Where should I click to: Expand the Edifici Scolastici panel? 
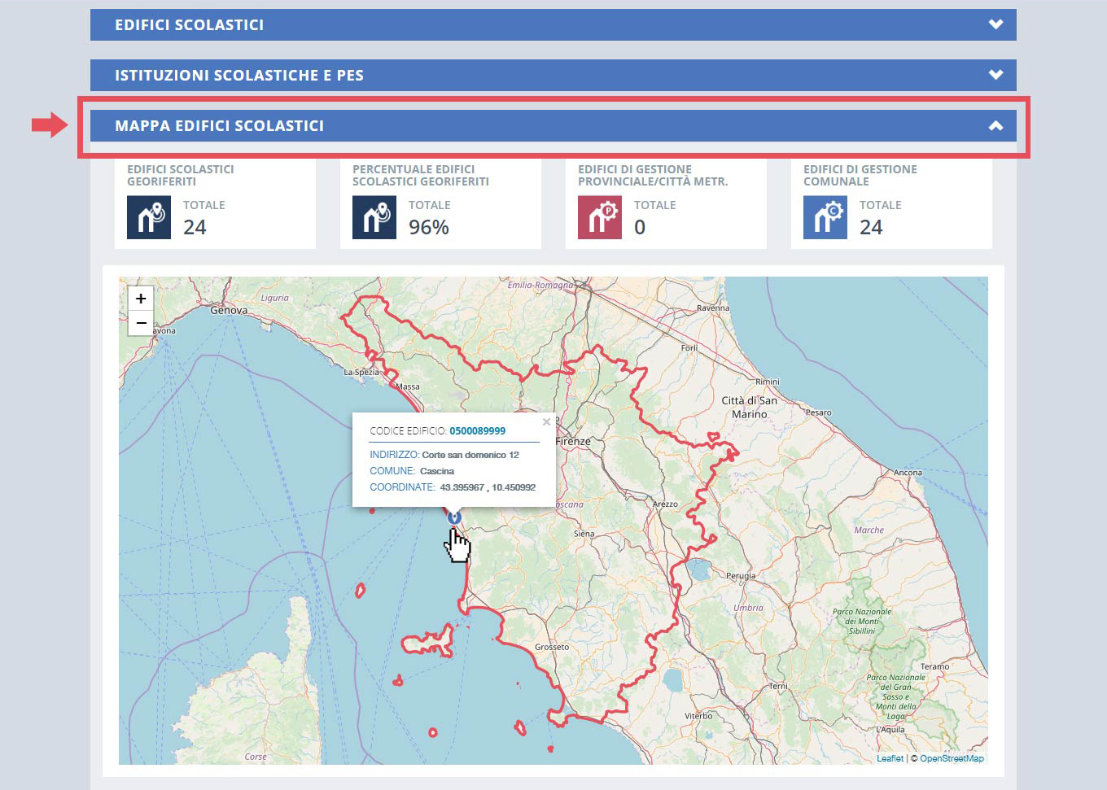[995, 24]
